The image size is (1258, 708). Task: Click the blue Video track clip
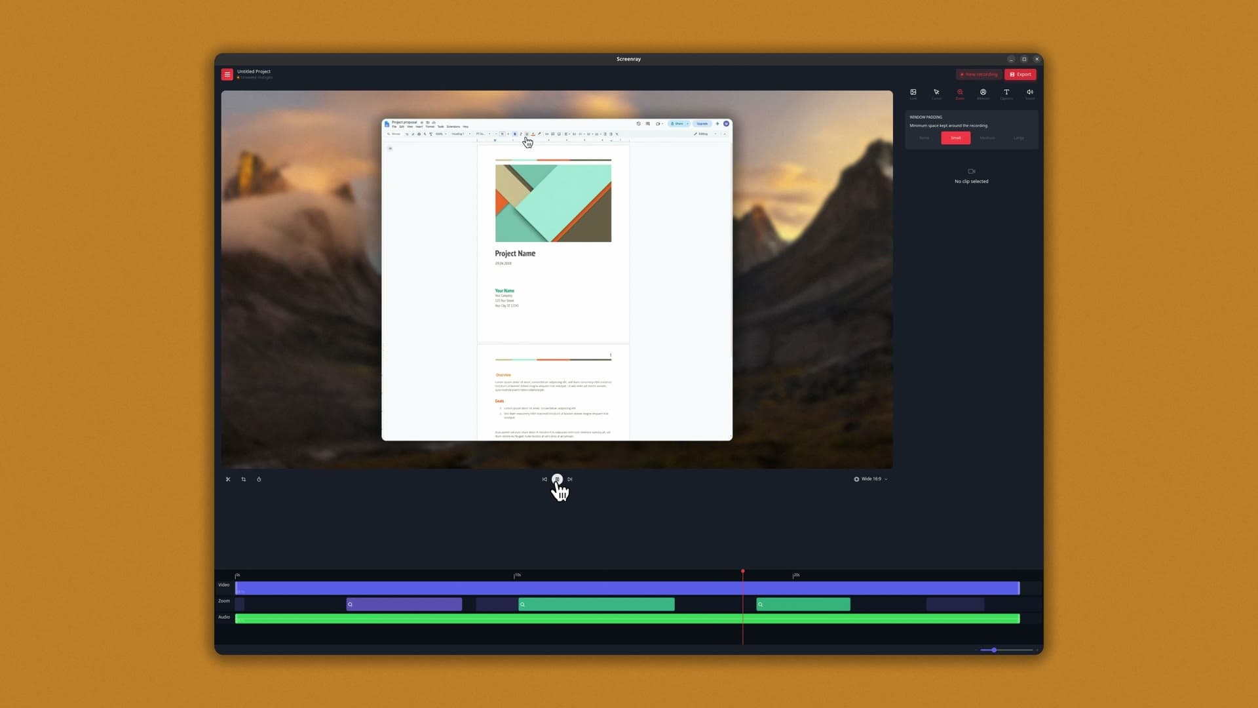(627, 588)
